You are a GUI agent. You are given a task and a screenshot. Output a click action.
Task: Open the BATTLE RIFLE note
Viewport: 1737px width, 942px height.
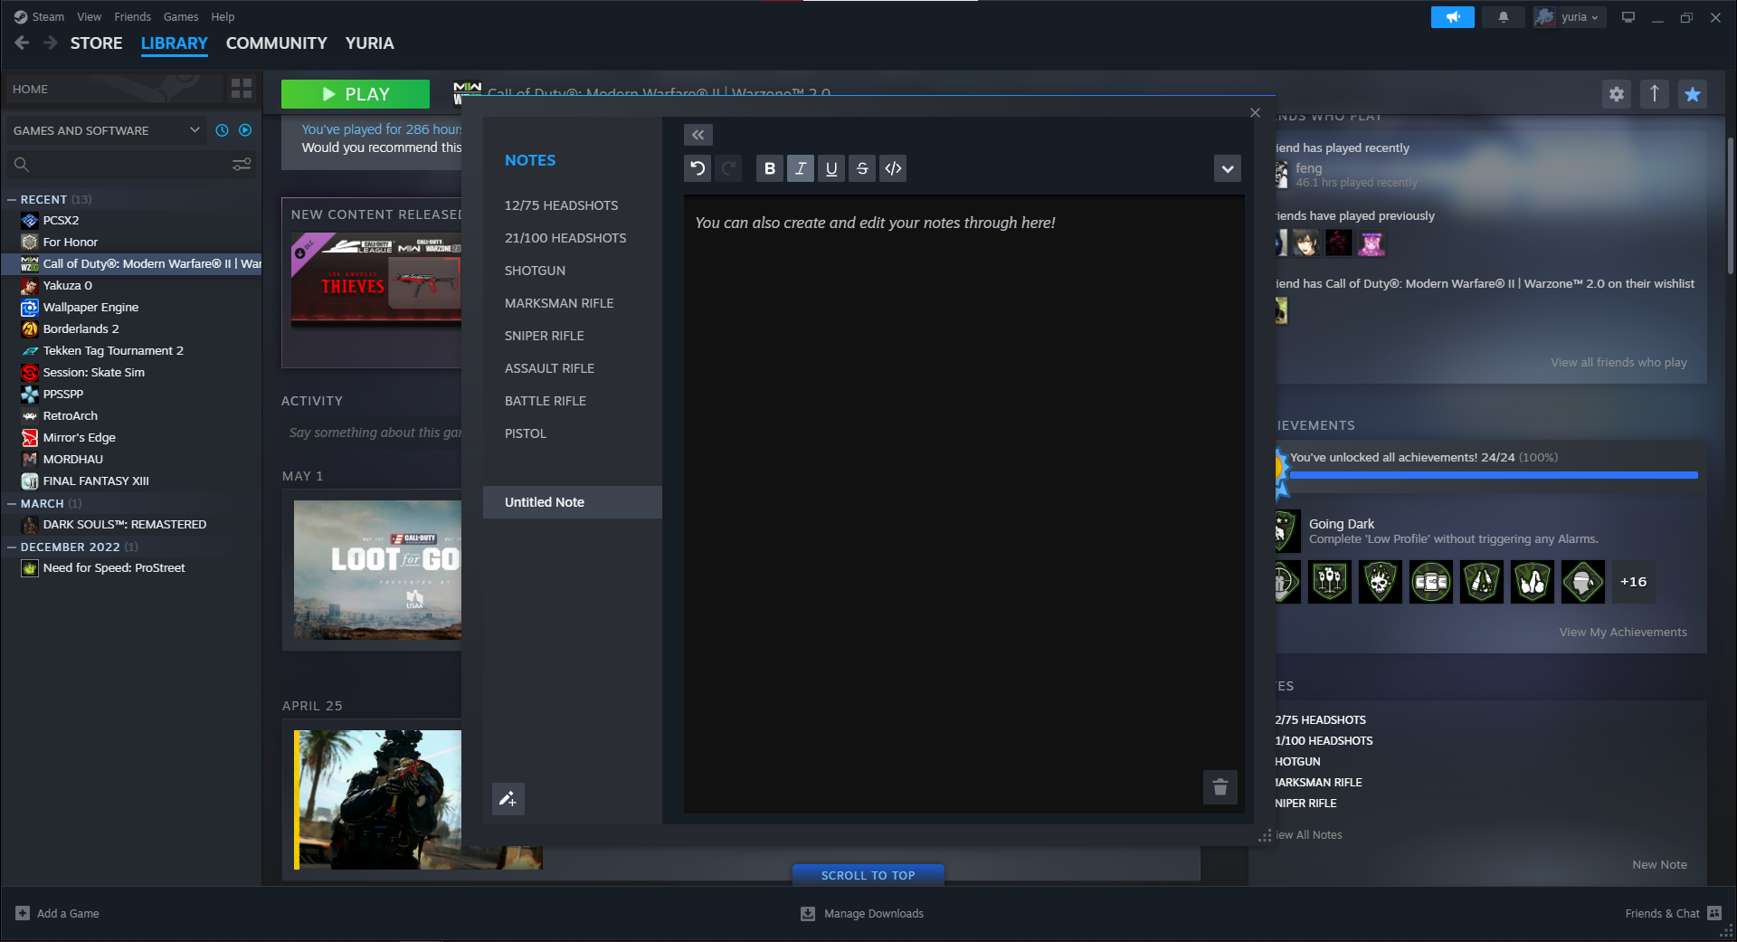pyautogui.click(x=573, y=401)
